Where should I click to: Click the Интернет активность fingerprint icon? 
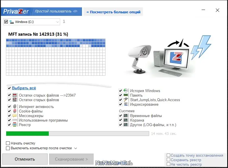14,107
